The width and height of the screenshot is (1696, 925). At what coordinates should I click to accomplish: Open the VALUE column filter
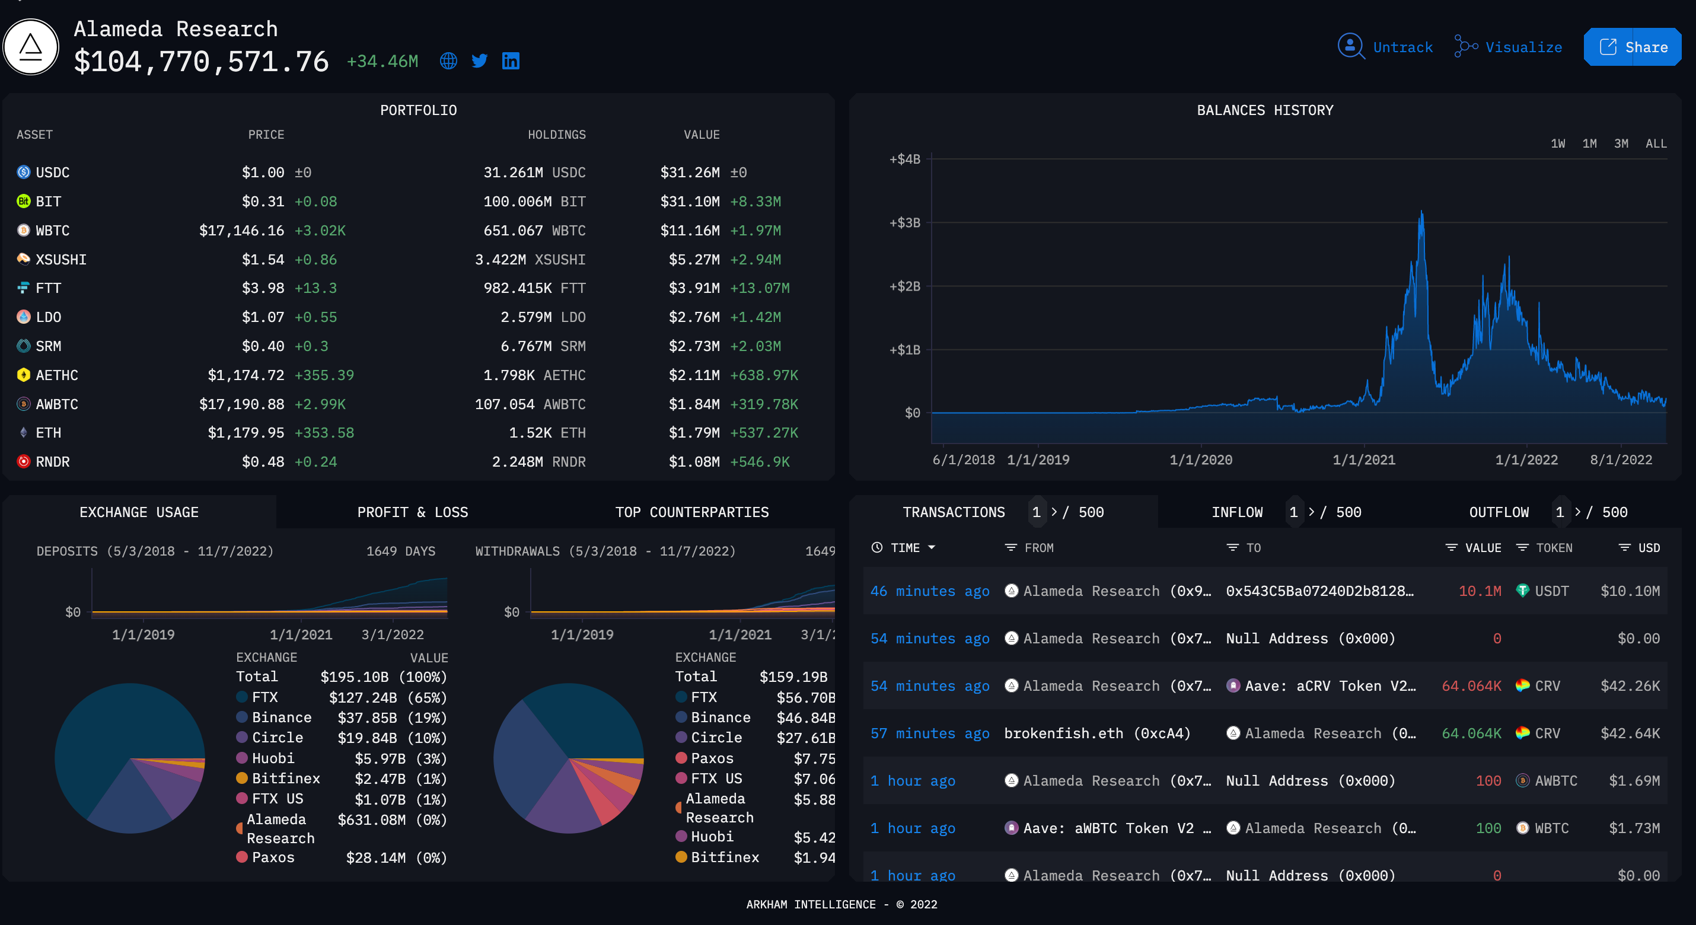point(1451,548)
